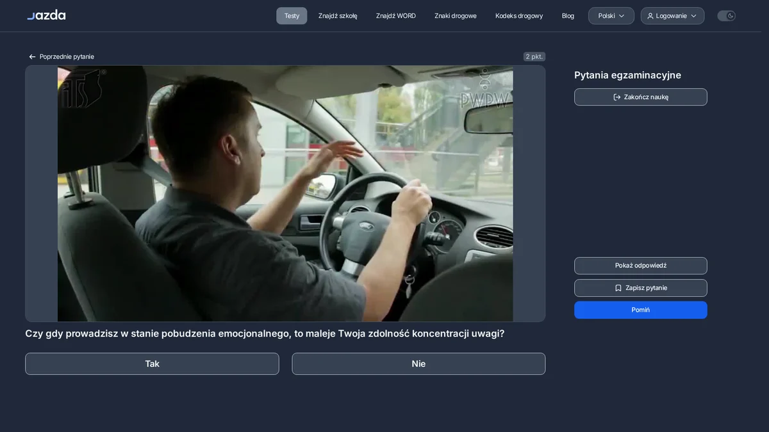Click the 2 pkt. points badge
Image resolution: width=769 pixels, height=432 pixels.
[x=534, y=57]
